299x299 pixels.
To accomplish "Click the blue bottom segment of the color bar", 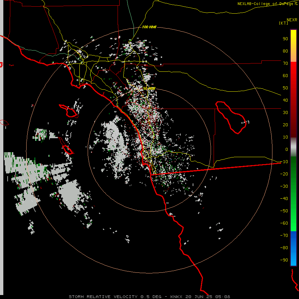I will [x=293, y=248].
